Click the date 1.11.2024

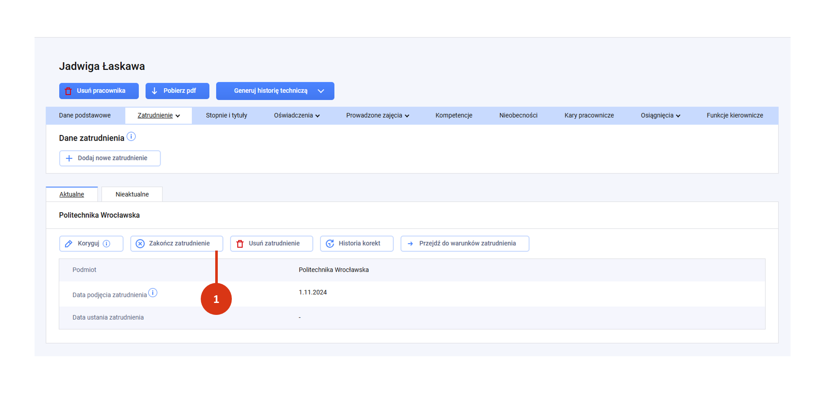coord(313,292)
